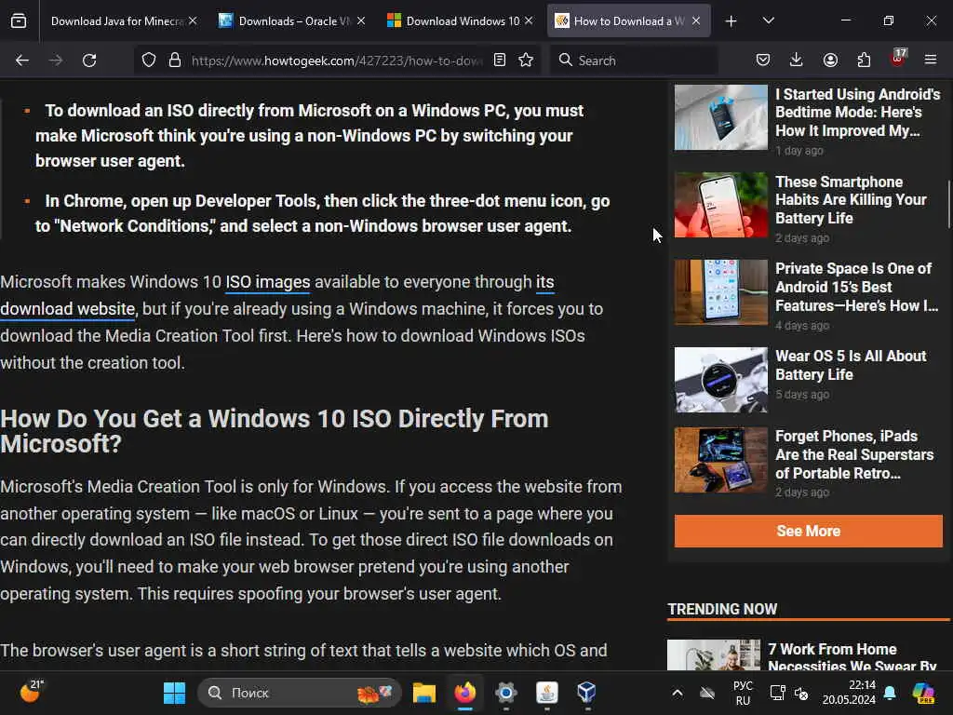The height and width of the screenshot is (715, 953).
Task: Click the Firefox taskbar icon
Action: point(465,693)
